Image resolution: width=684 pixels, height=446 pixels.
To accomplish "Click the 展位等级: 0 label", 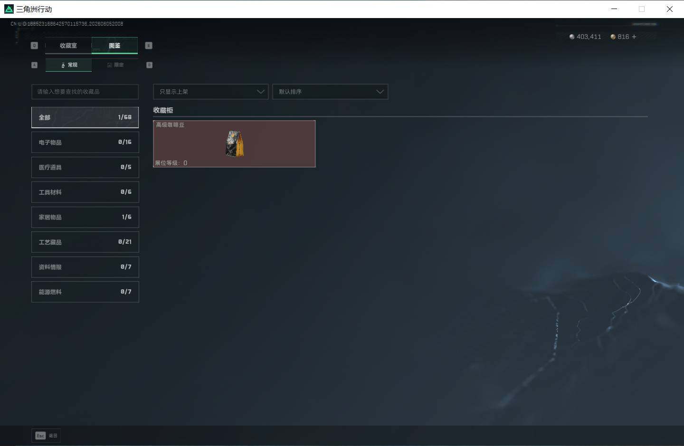I will tap(171, 163).
